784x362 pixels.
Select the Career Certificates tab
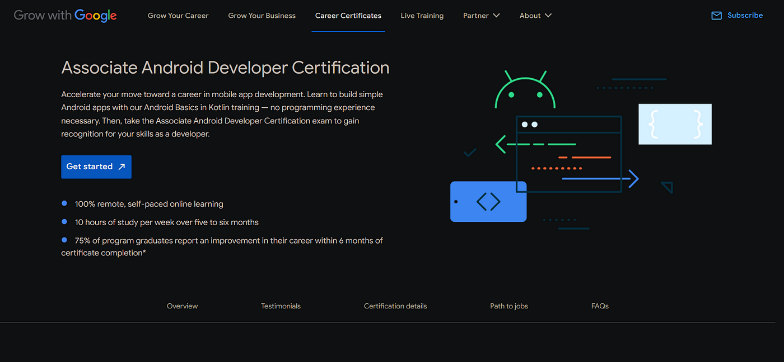(348, 16)
